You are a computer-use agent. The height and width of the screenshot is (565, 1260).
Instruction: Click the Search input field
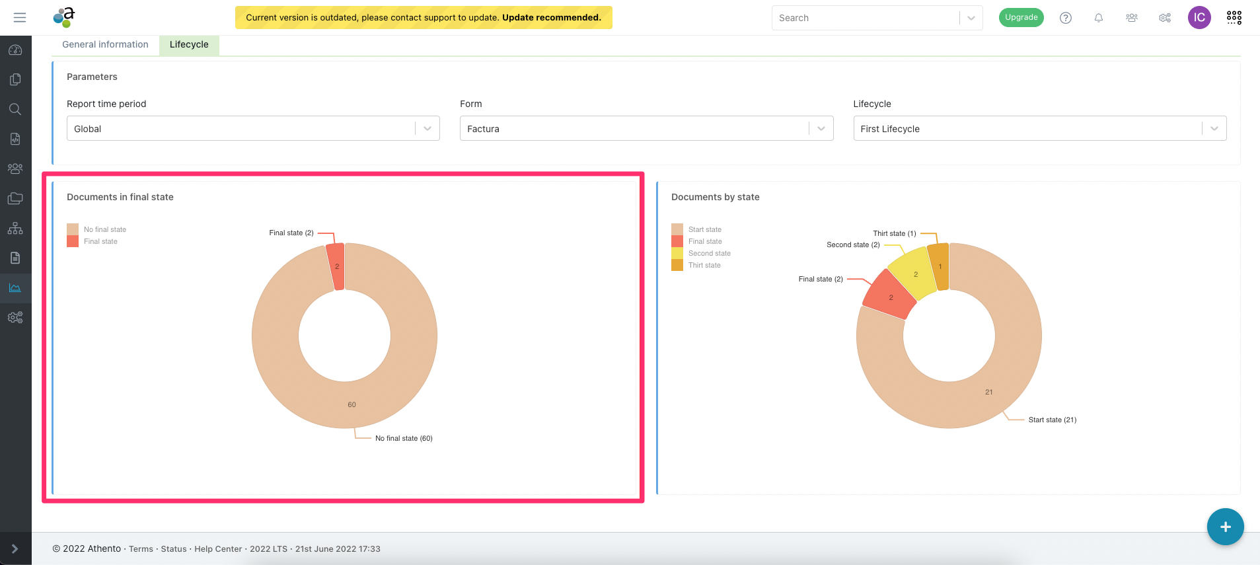click(866, 18)
